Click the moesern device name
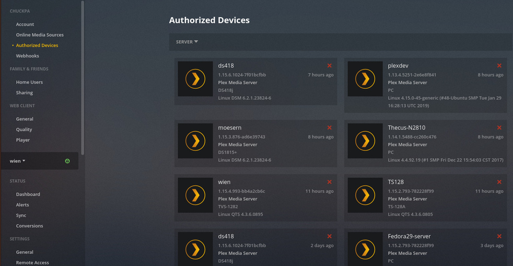The image size is (513, 266). pyautogui.click(x=230, y=128)
